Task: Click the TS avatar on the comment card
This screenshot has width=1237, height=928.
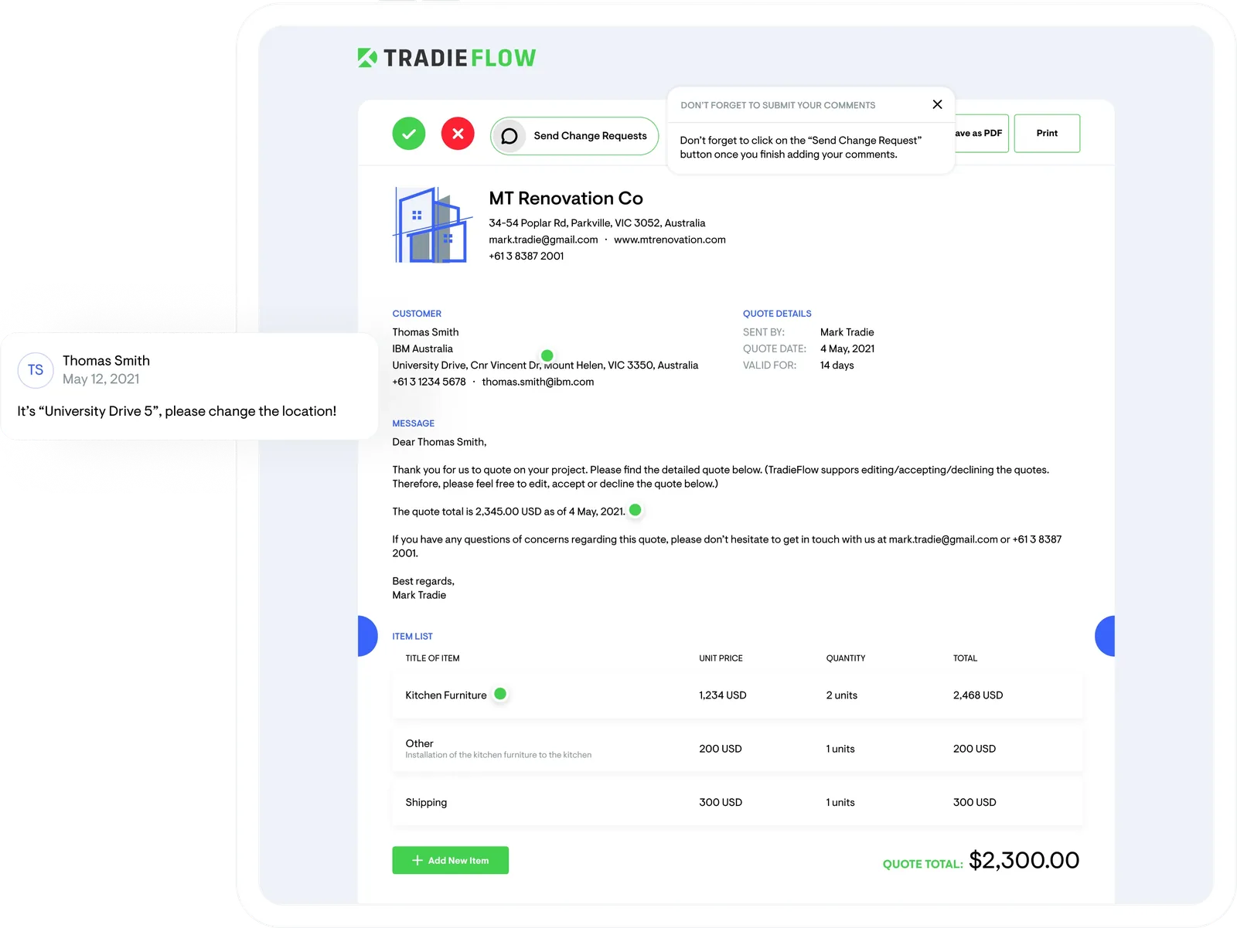Action: point(36,370)
